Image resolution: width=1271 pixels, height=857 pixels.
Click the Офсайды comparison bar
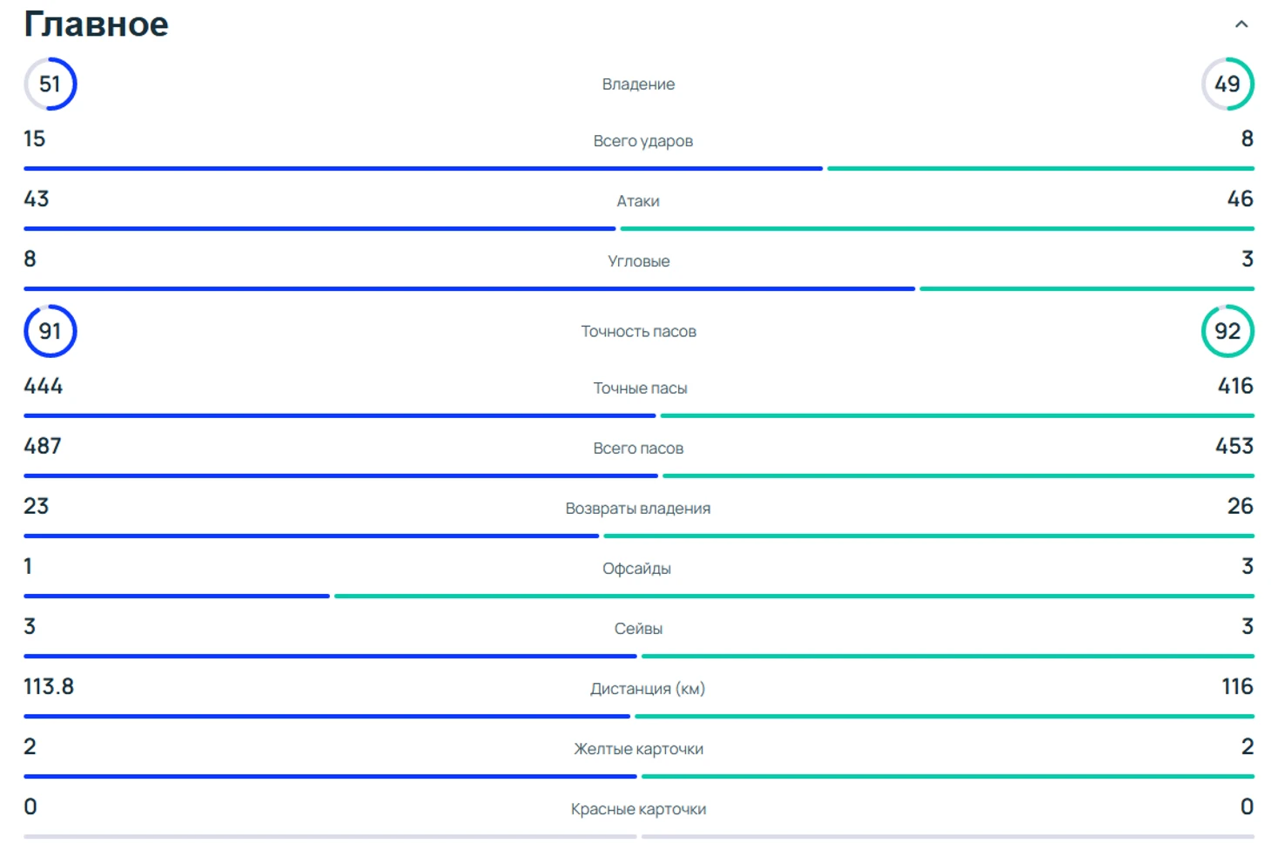[639, 596]
